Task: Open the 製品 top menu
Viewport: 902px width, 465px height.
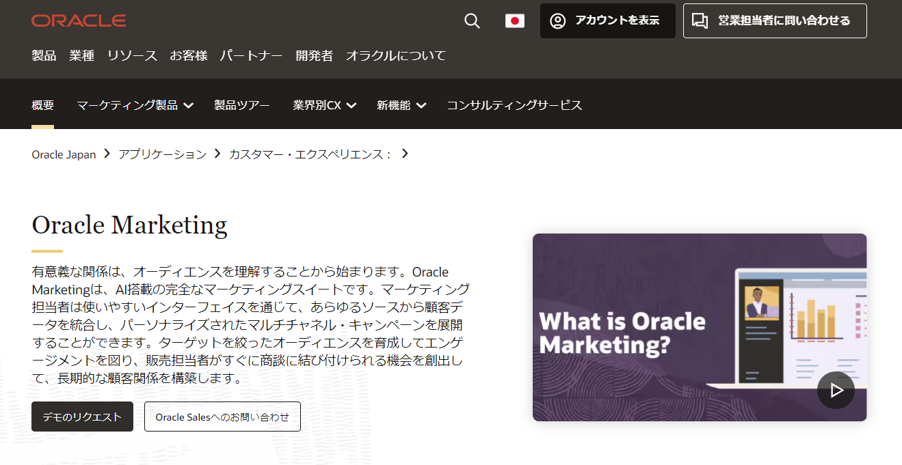Action: pyautogui.click(x=44, y=56)
